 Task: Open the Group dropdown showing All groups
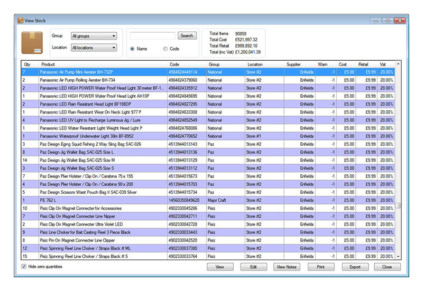tap(94, 36)
